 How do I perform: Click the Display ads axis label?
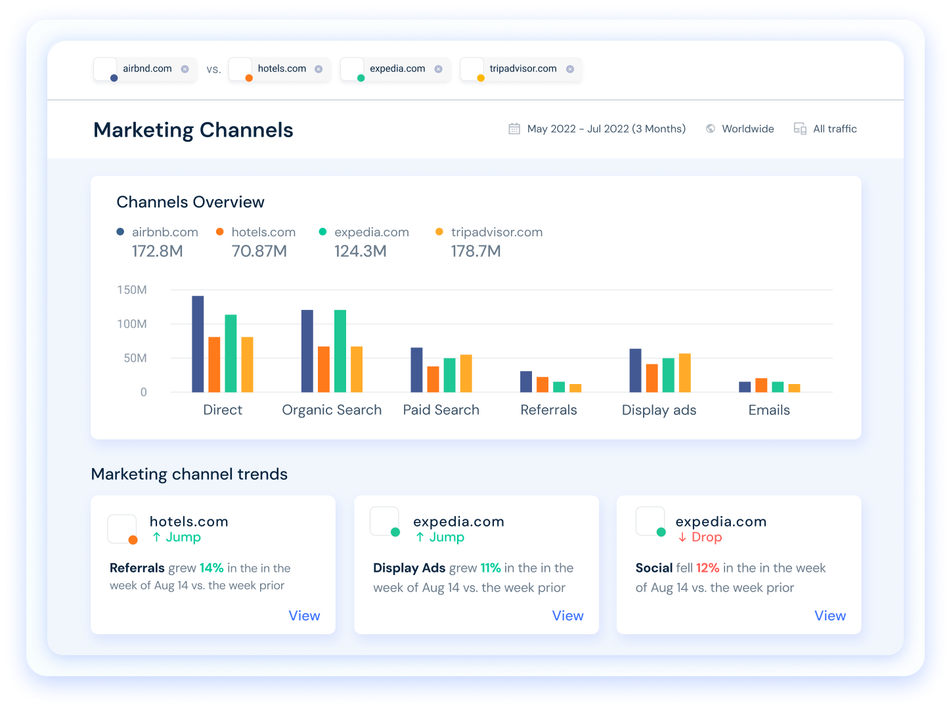(659, 410)
